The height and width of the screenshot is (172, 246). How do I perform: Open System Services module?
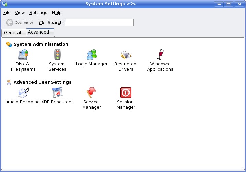[57, 55]
